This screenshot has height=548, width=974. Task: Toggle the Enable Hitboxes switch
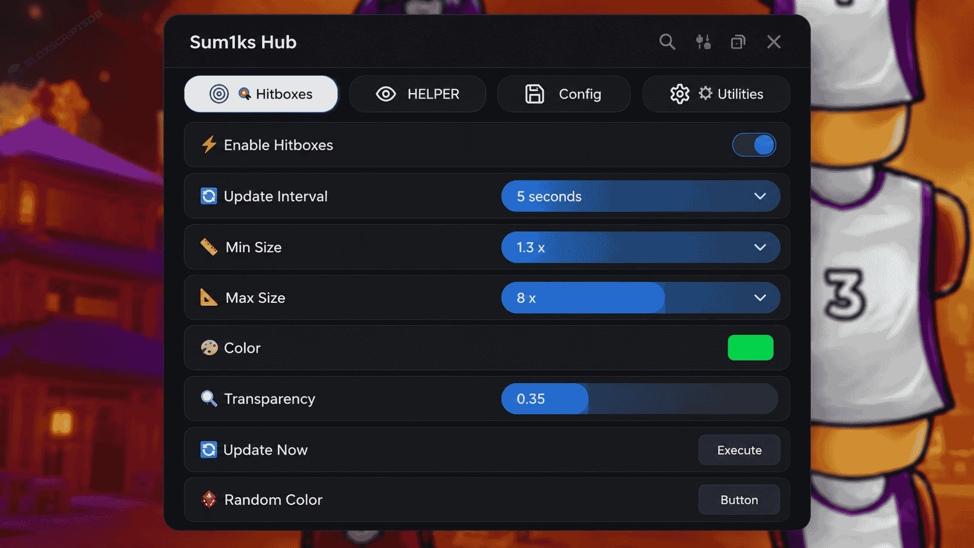754,145
